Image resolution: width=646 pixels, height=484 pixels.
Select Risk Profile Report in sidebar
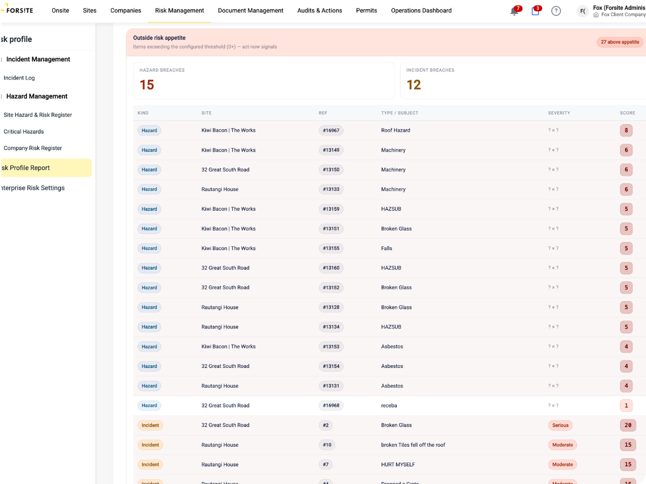click(x=45, y=168)
